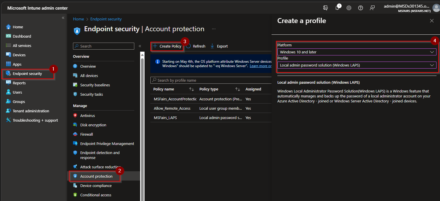Click the Cloud Shell icon in header
The image size is (440, 201).
(x=326, y=8)
